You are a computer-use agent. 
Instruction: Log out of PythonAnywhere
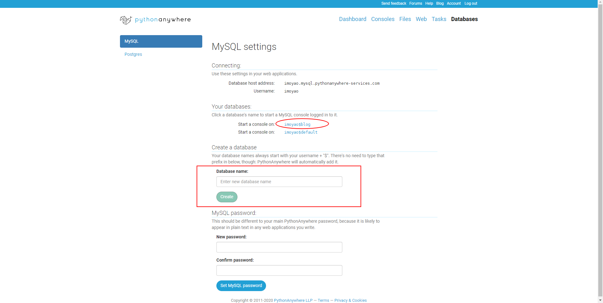470,3
